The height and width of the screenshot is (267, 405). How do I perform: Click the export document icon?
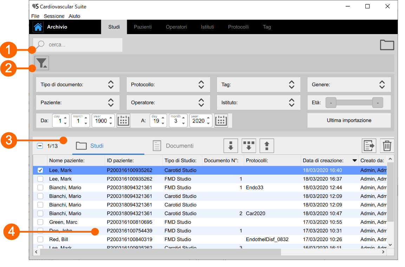pos(369,145)
